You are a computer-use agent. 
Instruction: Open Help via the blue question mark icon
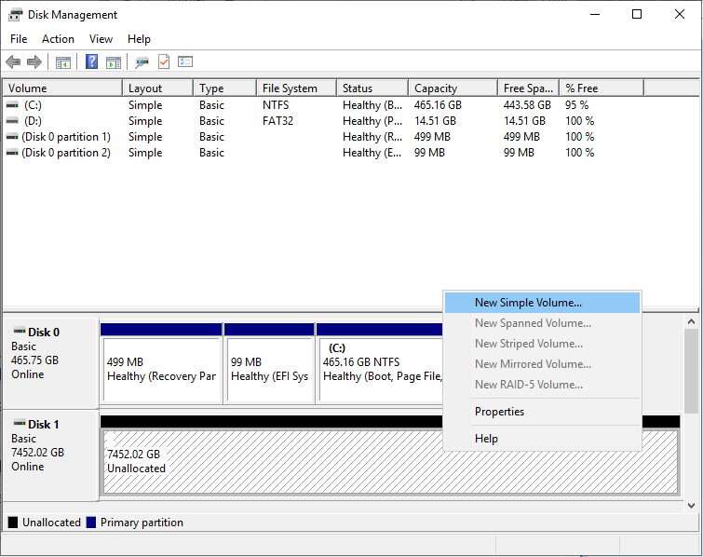(x=91, y=61)
